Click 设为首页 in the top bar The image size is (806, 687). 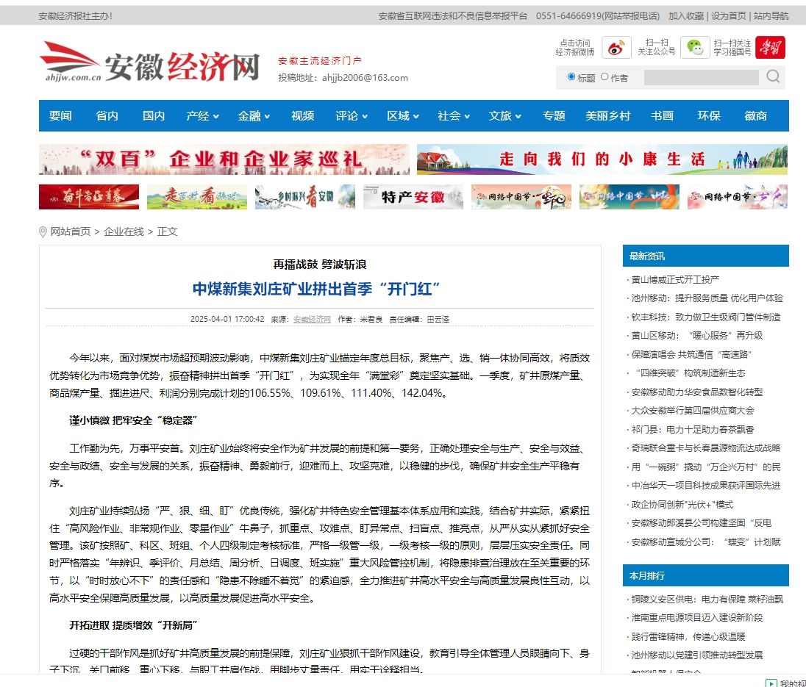[728, 16]
